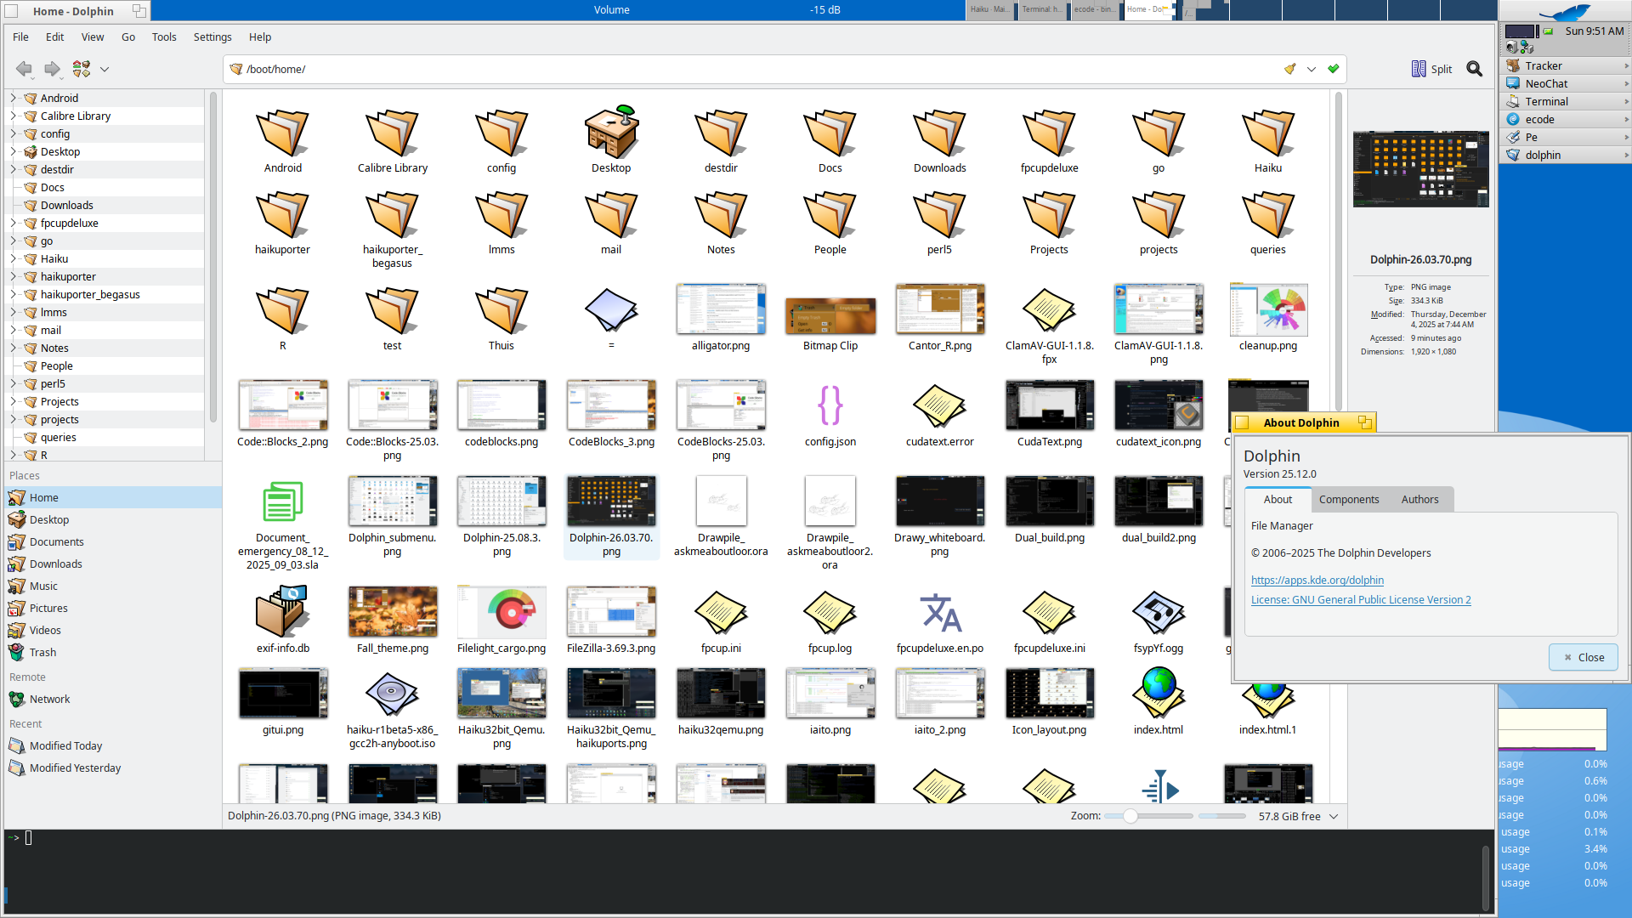Select Network in the Remote section
This screenshot has width=1632, height=918.
(49, 699)
